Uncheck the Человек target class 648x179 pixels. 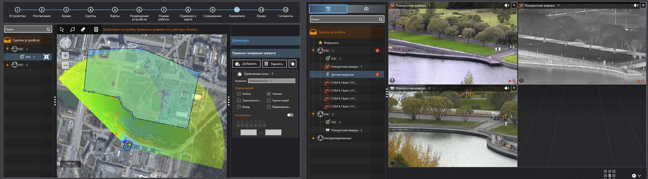click(269, 94)
